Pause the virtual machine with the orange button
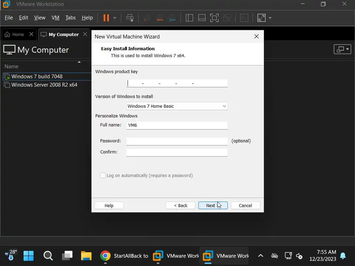 pyautogui.click(x=106, y=18)
